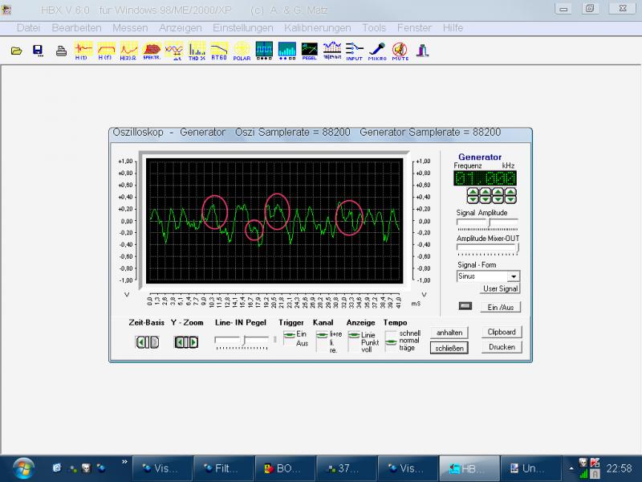The image size is (642, 482).
Task: Toggle the Kanal channel selector switch
Action: [x=322, y=335]
